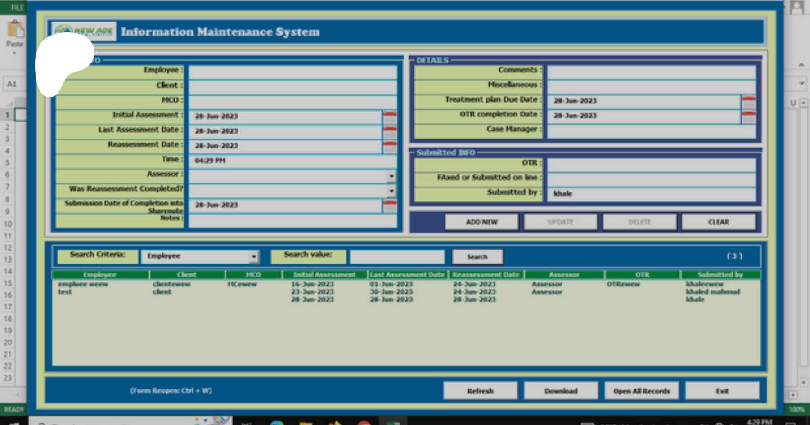This screenshot has width=810, height=425.
Task: Open calendar picker for Reassessment Date
Action: click(390, 147)
